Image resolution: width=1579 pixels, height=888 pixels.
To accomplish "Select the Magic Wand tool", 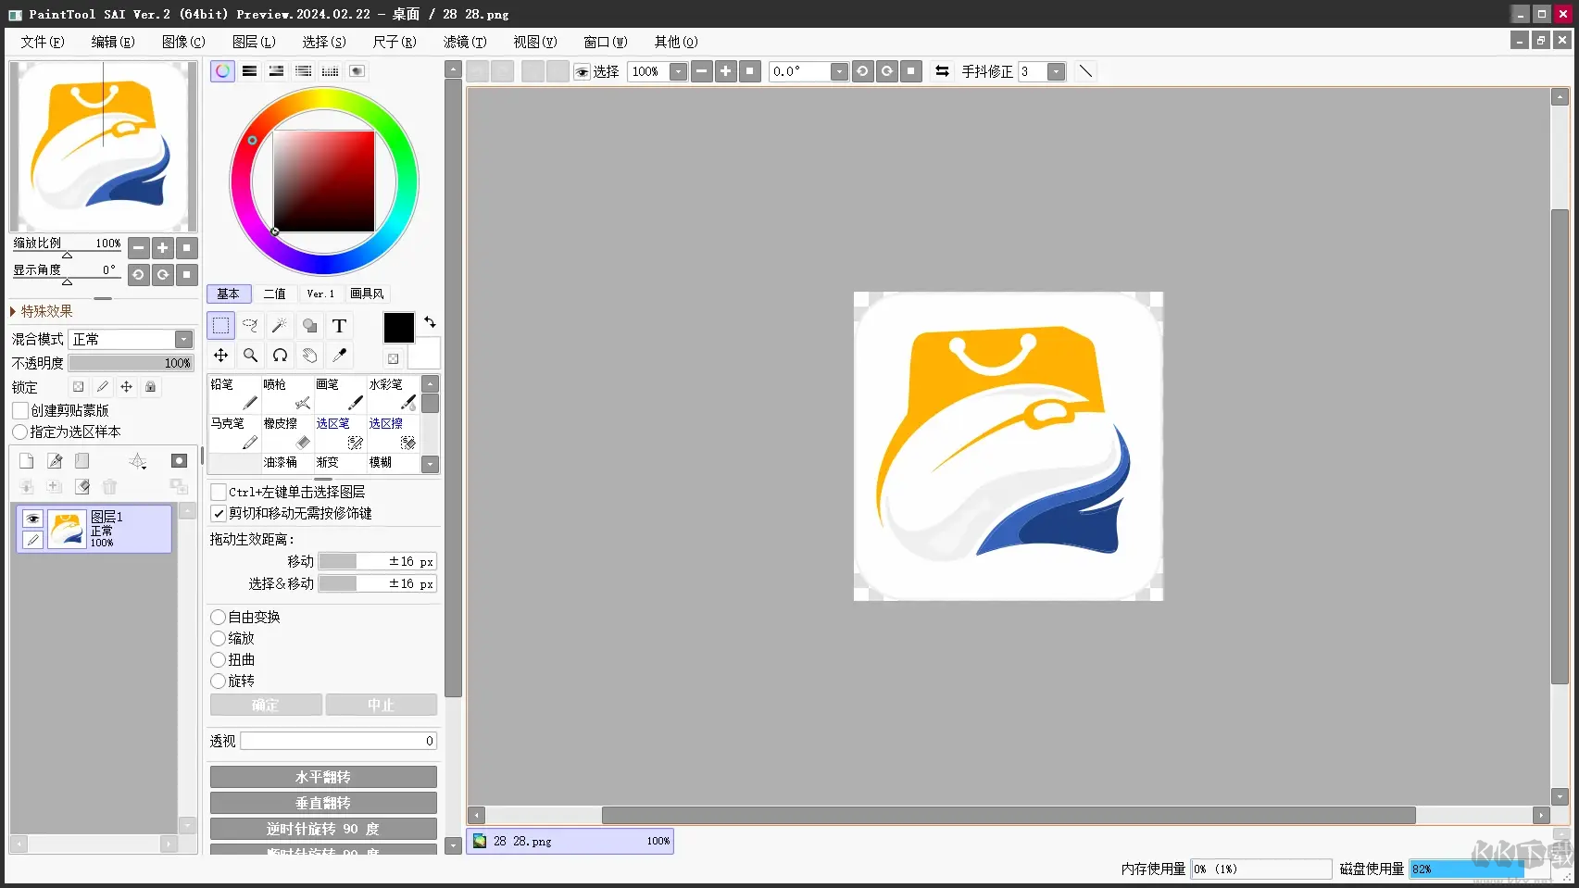I will (280, 326).
